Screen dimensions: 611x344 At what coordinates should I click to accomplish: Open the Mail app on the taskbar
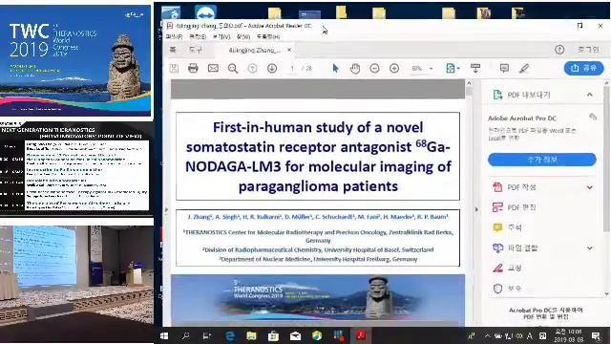click(x=295, y=335)
